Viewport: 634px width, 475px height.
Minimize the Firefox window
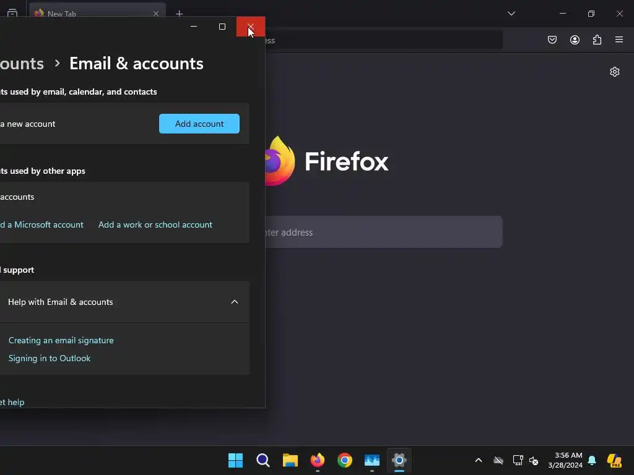(x=562, y=14)
